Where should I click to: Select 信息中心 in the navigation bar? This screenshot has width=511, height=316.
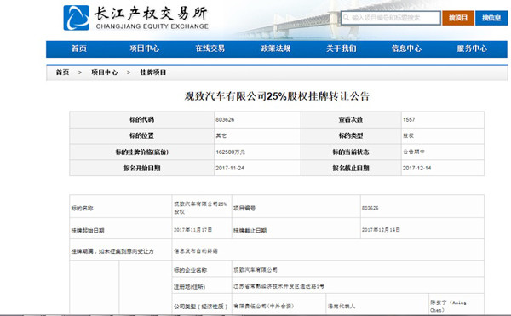tap(407, 49)
